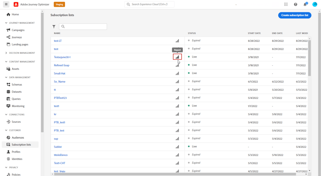Collapse the Customer section
321x176 pixels.
click(x=6, y=130)
